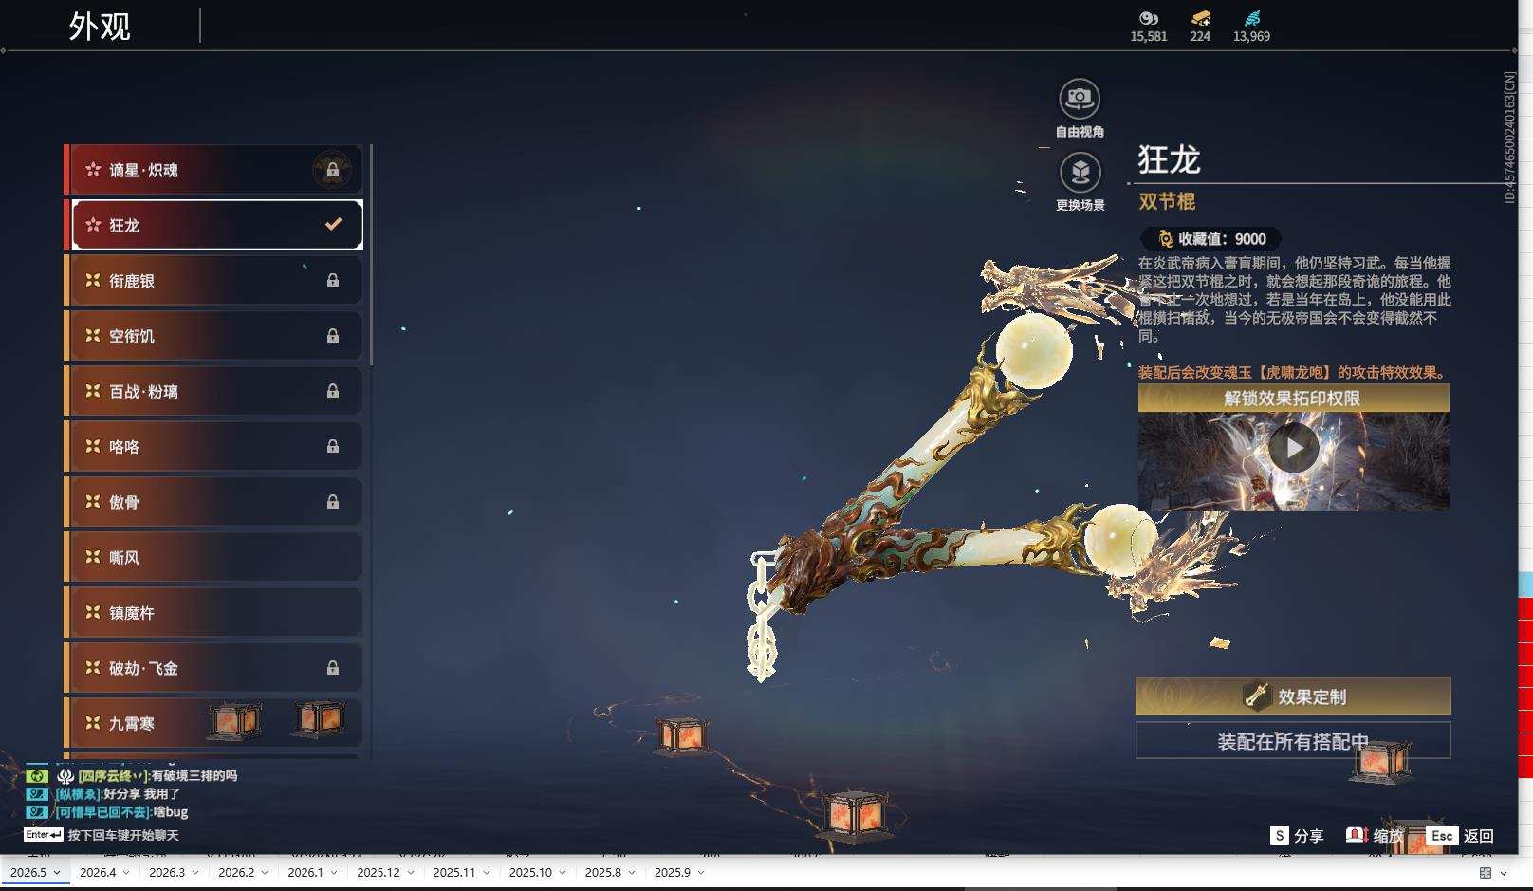Select the 九霄寒 skin row
1533x891 pixels.
pos(213,723)
